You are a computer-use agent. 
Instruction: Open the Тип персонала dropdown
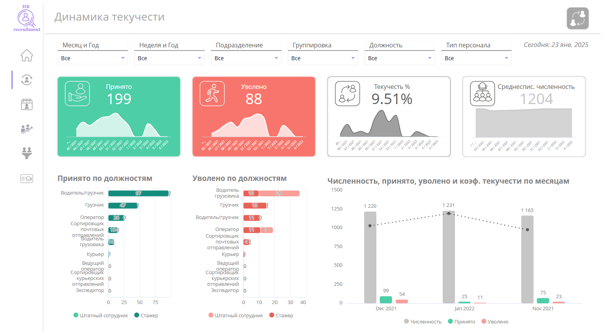476,58
